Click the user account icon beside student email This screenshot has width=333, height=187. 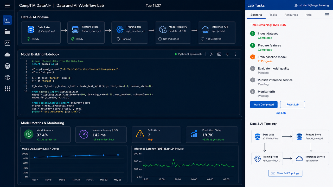(x=296, y=5)
